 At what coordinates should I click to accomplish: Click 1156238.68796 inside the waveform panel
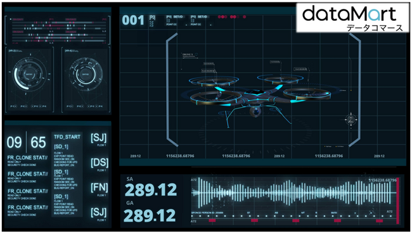point(383,180)
